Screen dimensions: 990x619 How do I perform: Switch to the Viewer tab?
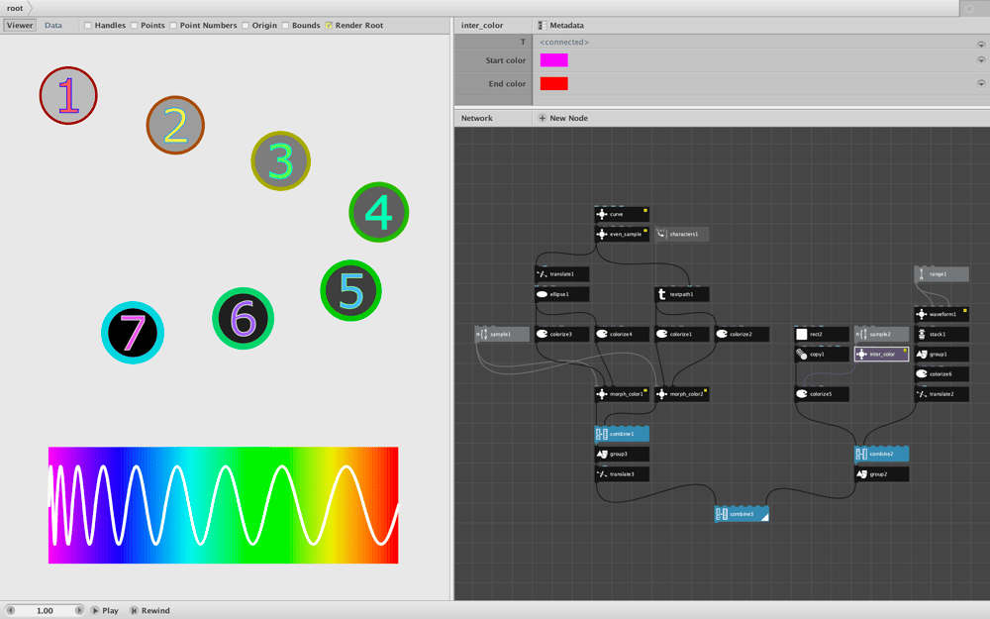(20, 26)
